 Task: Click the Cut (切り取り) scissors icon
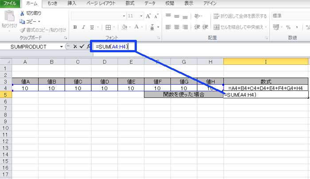(x=22, y=13)
